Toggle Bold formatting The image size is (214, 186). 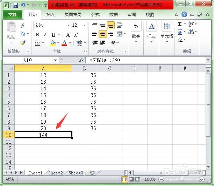pyautogui.click(x=37, y=35)
